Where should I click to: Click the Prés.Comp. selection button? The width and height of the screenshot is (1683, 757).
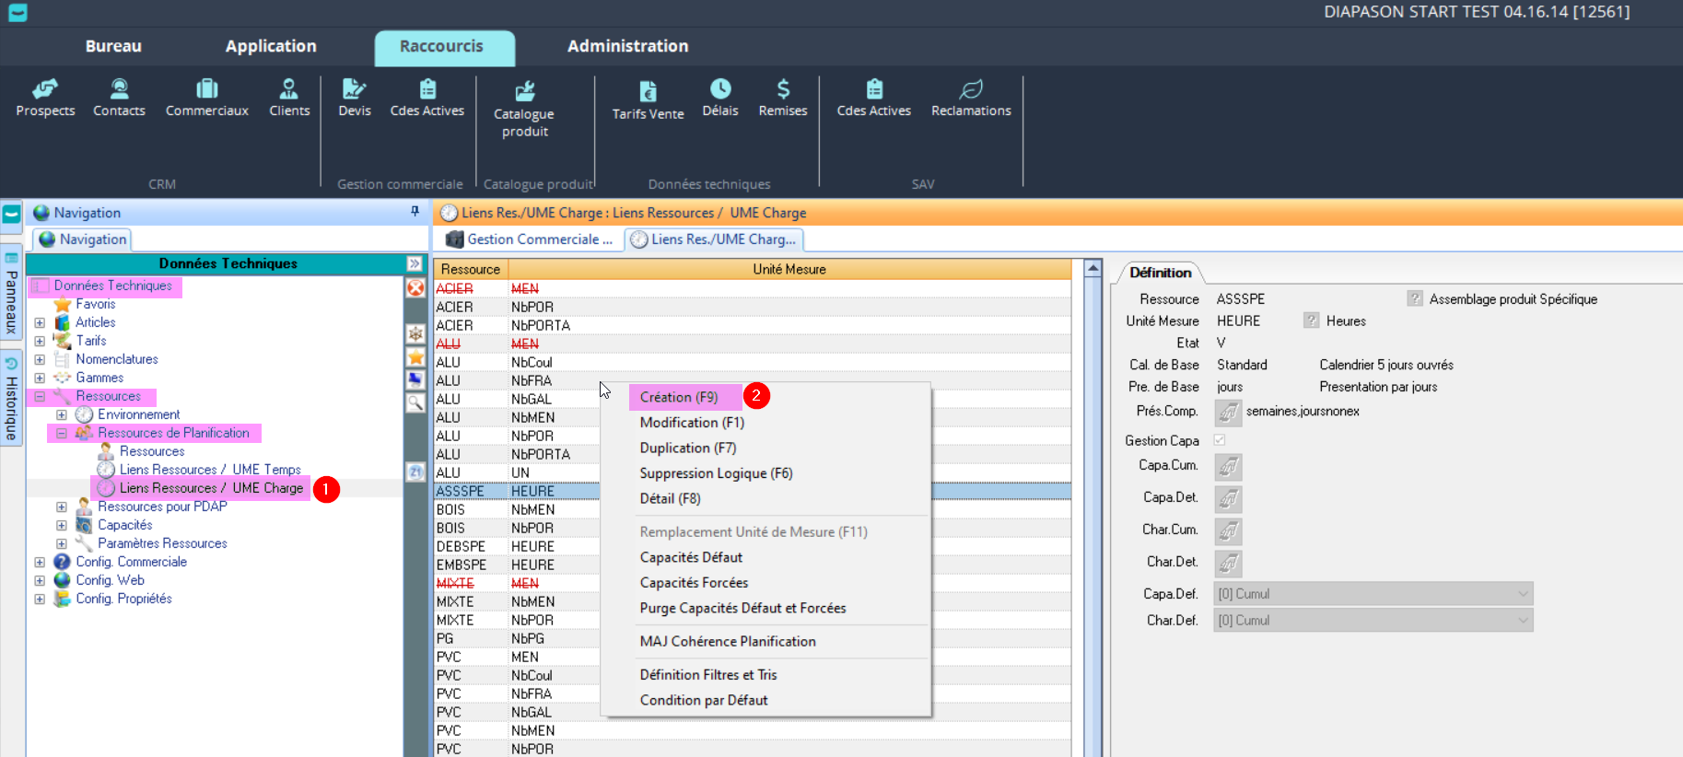coord(1228,412)
